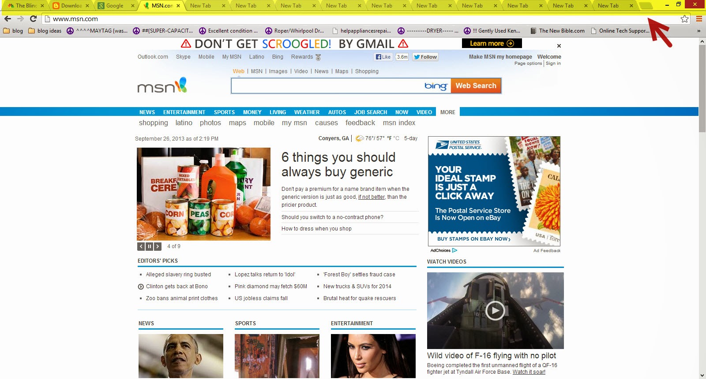The width and height of the screenshot is (706, 379).
Task: Play the F-16 video
Action: (x=495, y=311)
